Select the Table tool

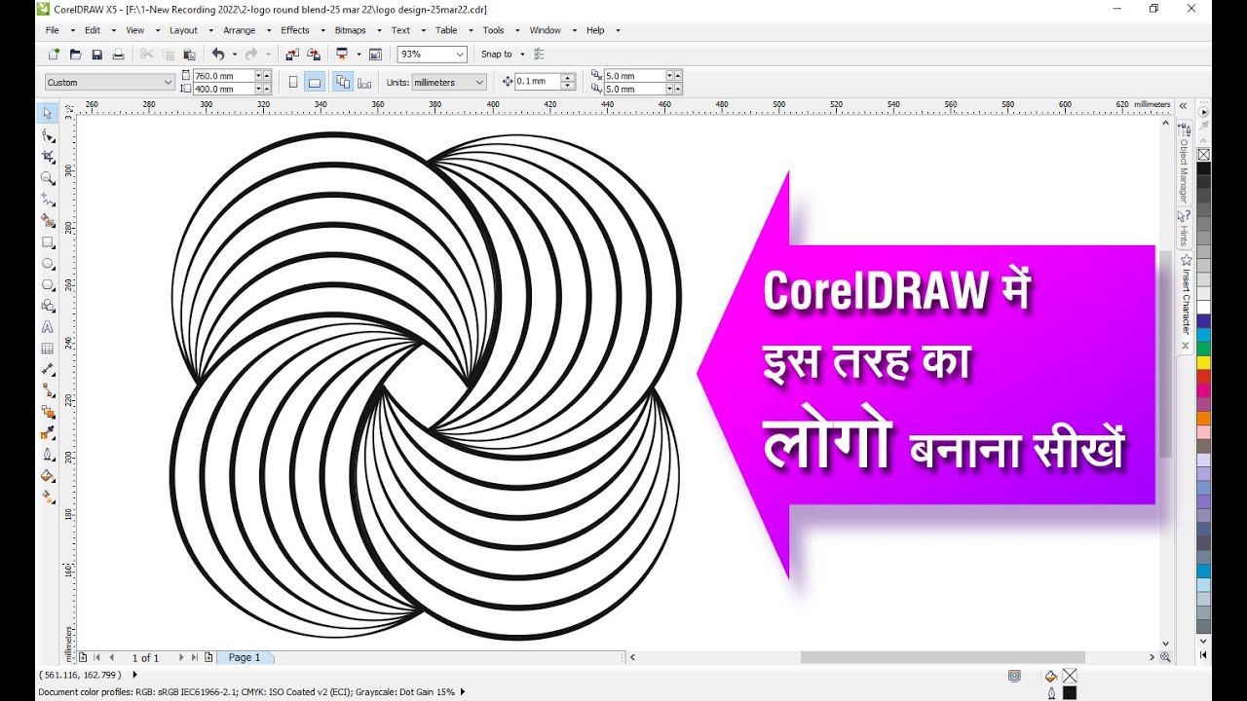[x=48, y=349]
